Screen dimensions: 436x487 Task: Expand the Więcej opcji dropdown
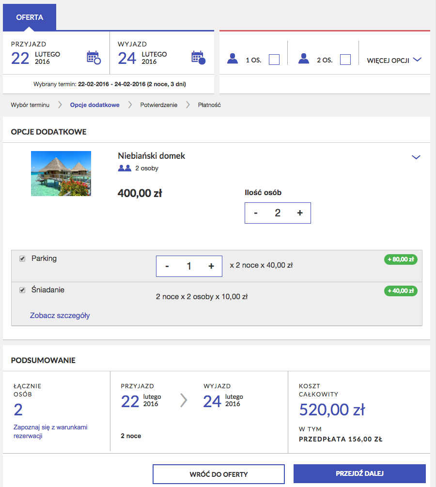click(x=394, y=60)
